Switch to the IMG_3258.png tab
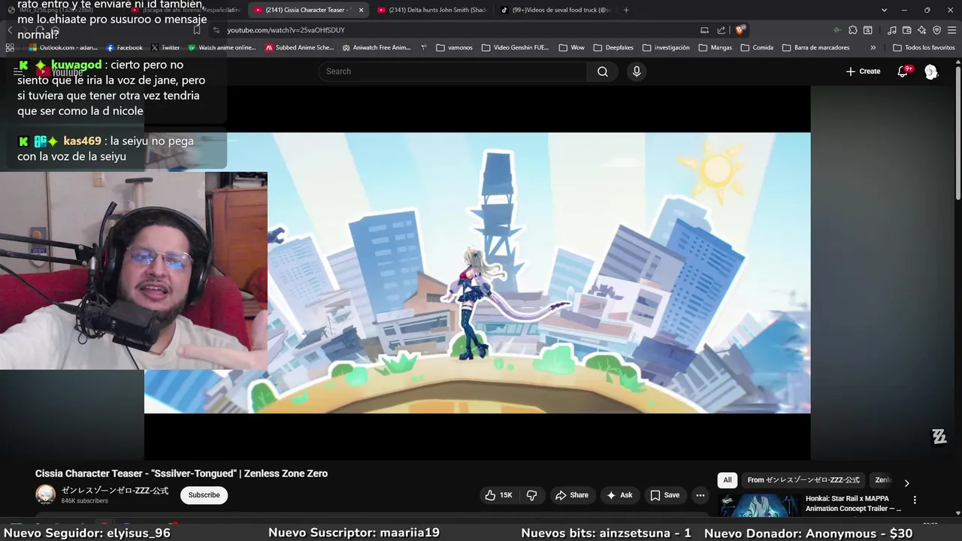This screenshot has width=962, height=541. coord(62,10)
